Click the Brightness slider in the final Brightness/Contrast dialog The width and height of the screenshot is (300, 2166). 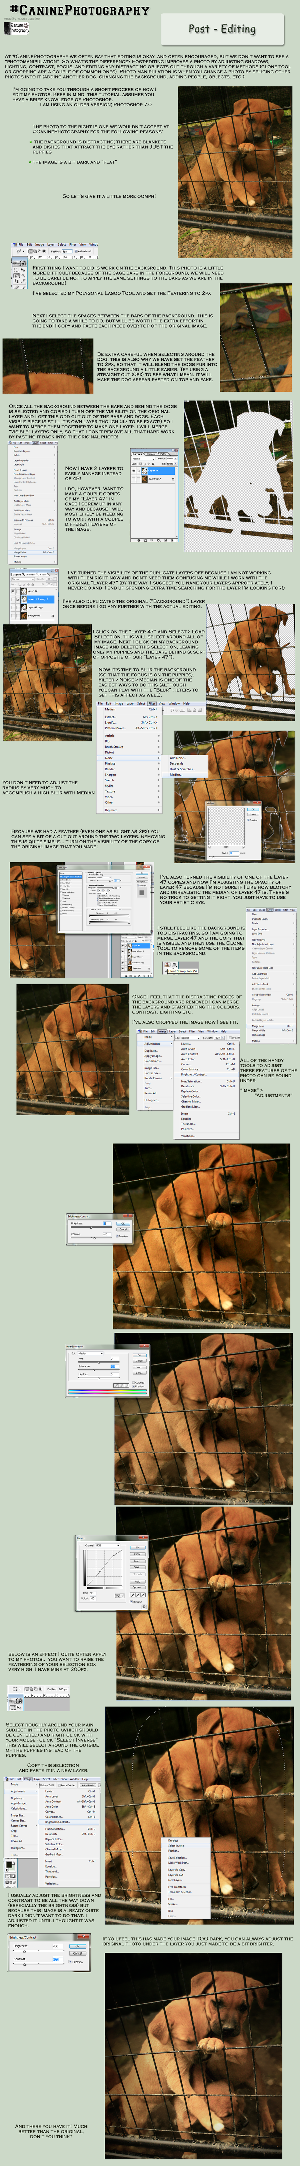tap(39, 1951)
